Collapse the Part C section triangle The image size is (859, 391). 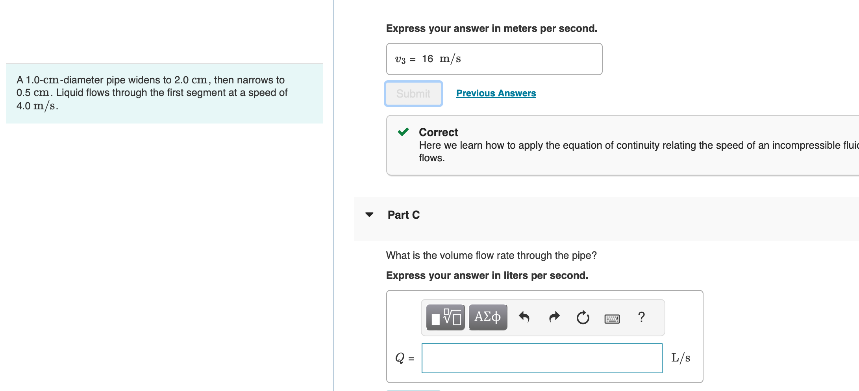(369, 215)
